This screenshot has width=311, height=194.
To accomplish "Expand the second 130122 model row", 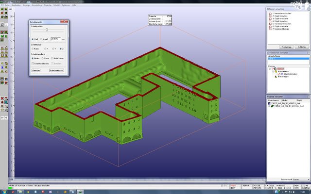I will tap(269, 106).
